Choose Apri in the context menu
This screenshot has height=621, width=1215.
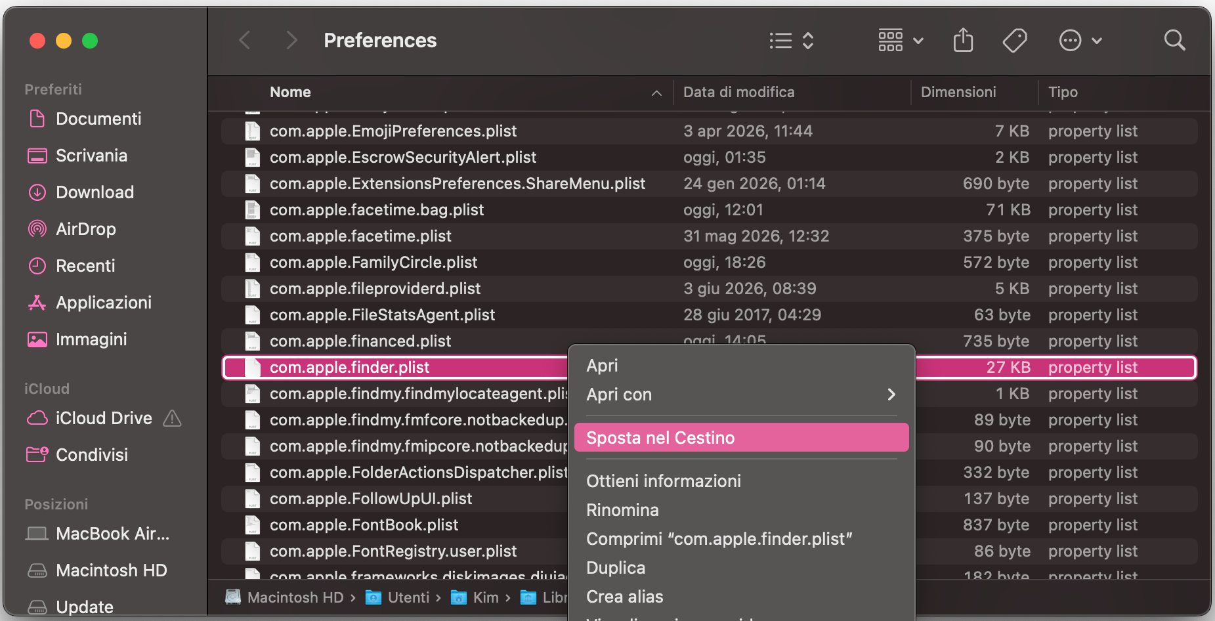pos(742,366)
